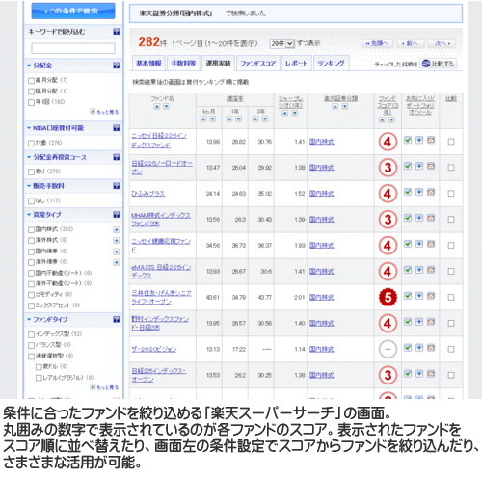Screen dimensions: 482x477
Task: Add ひふみプラス to favorites via check icon
Action: click(408, 192)
